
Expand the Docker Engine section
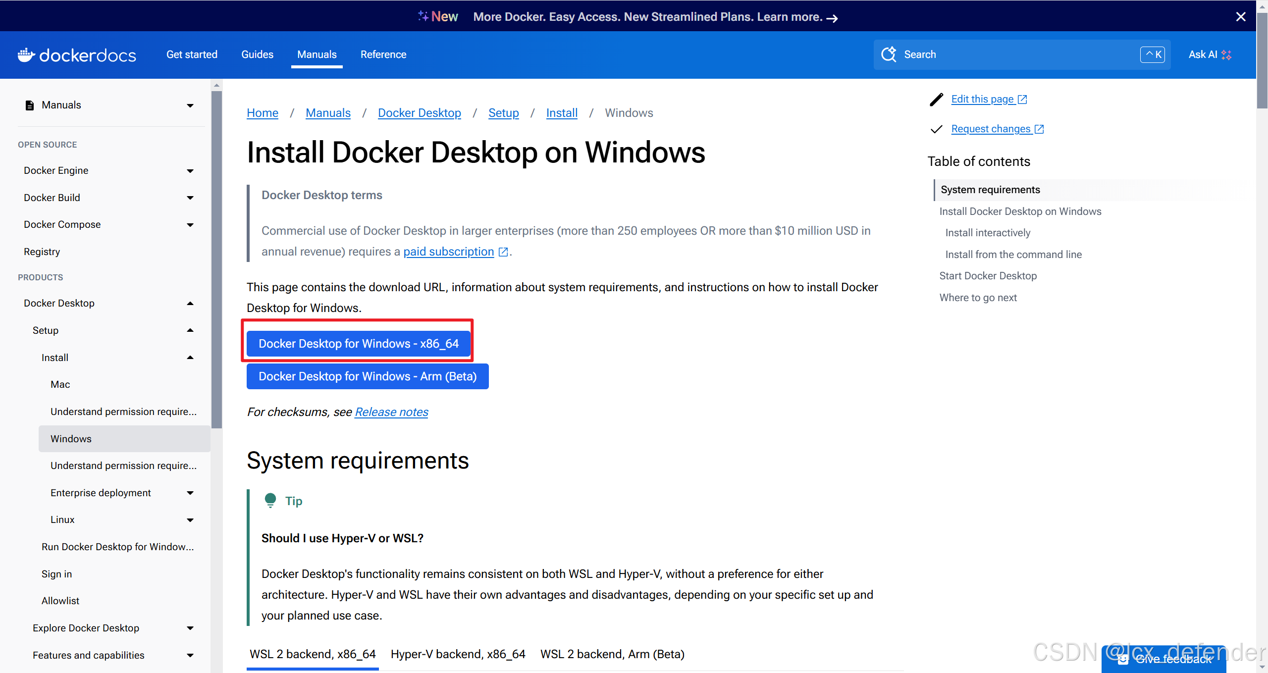click(x=190, y=171)
